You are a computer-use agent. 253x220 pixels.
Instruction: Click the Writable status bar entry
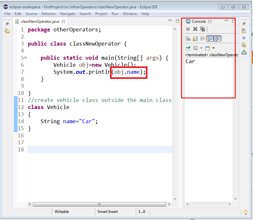(x=62, y=212)
